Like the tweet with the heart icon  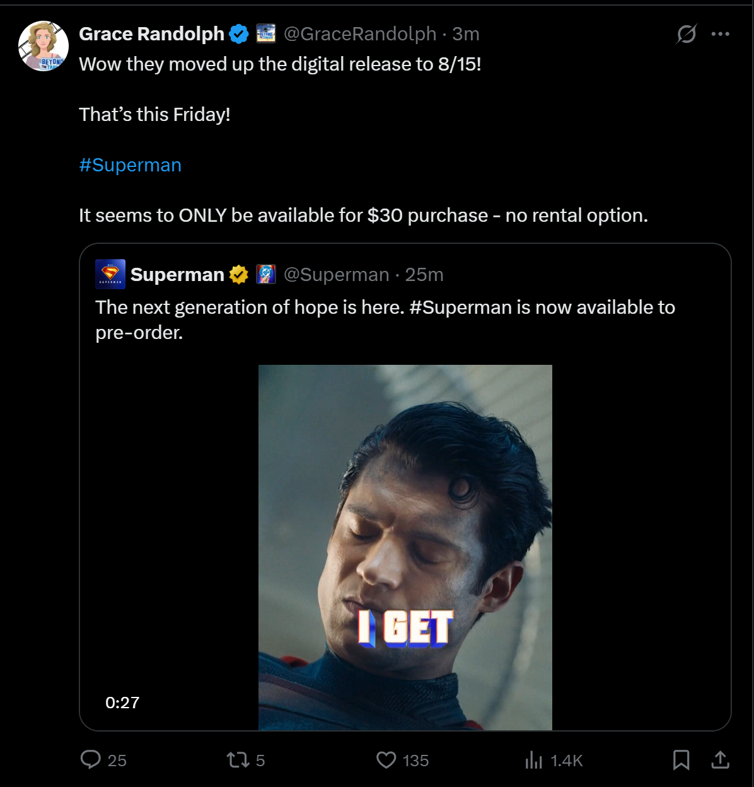pos(386,760)
